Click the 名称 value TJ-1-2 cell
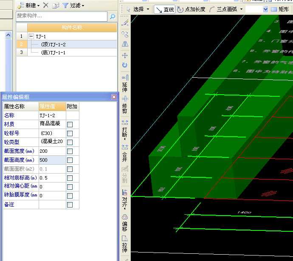Viewport: 293px width, 261px height. pyautogui.click(x=52, y=115)
